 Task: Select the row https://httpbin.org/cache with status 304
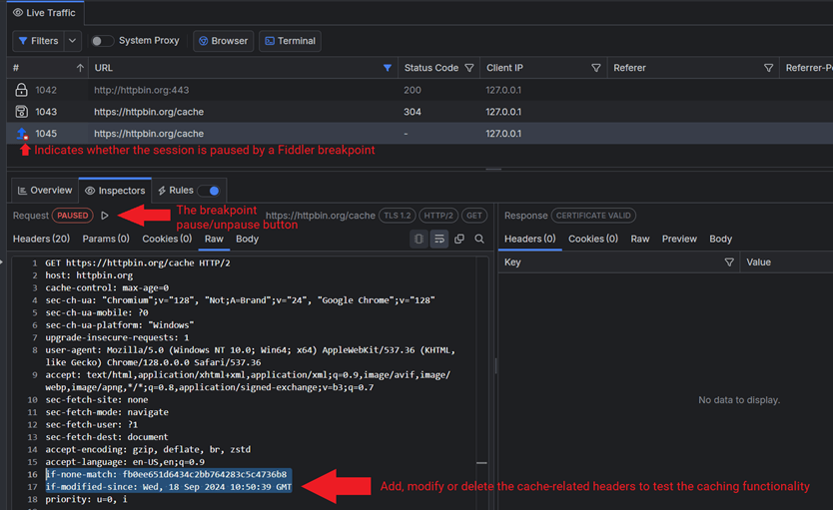(419, 112)
